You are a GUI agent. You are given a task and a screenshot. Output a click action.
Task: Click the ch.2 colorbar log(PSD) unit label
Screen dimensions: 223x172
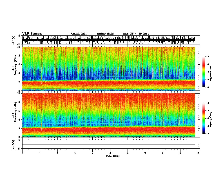211,119
